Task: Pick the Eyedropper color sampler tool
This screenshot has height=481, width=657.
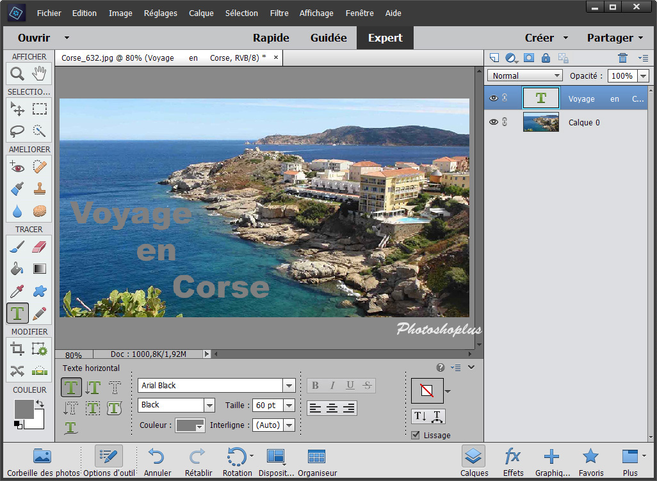Action: (17, 292)
